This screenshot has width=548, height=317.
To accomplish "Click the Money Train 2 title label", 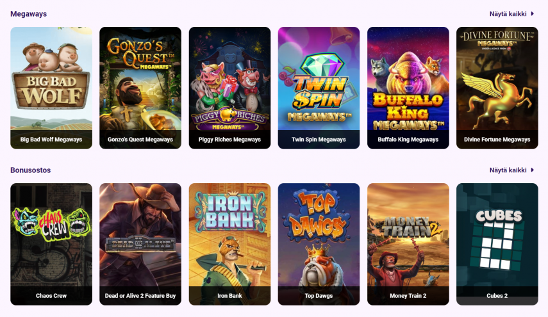I will coord(408,296).
